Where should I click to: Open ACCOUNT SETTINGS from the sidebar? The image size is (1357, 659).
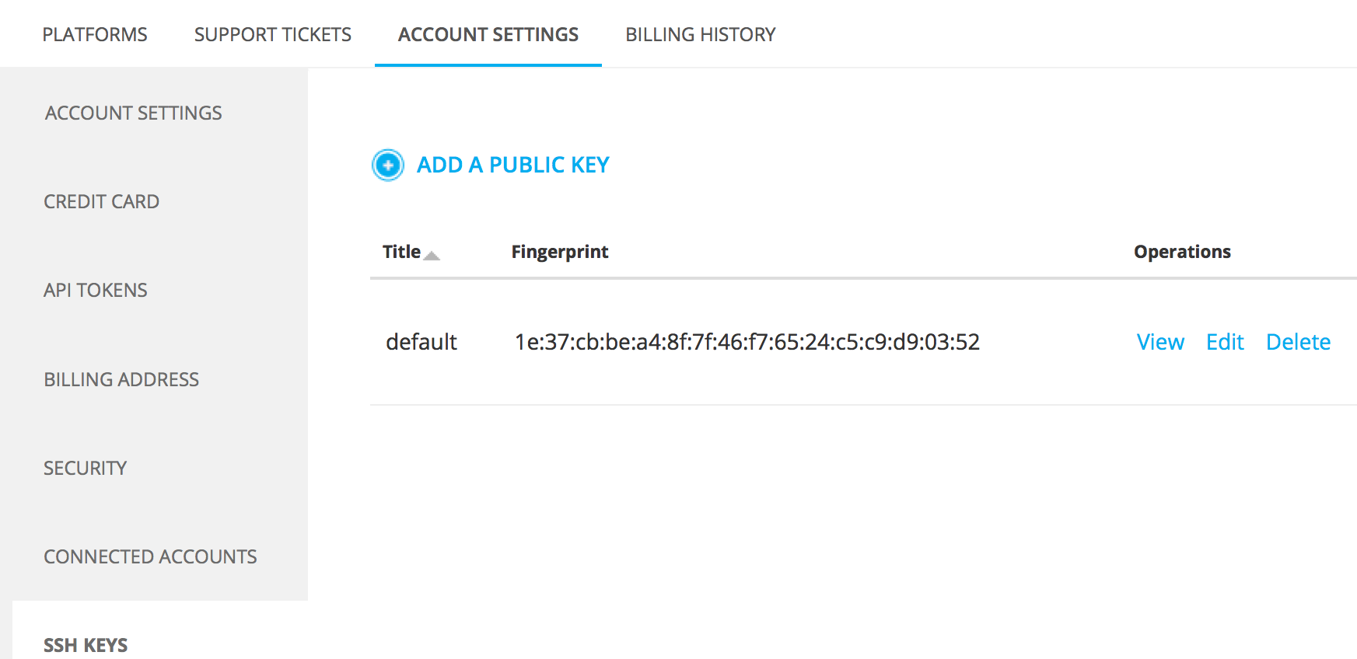(133, 113)
